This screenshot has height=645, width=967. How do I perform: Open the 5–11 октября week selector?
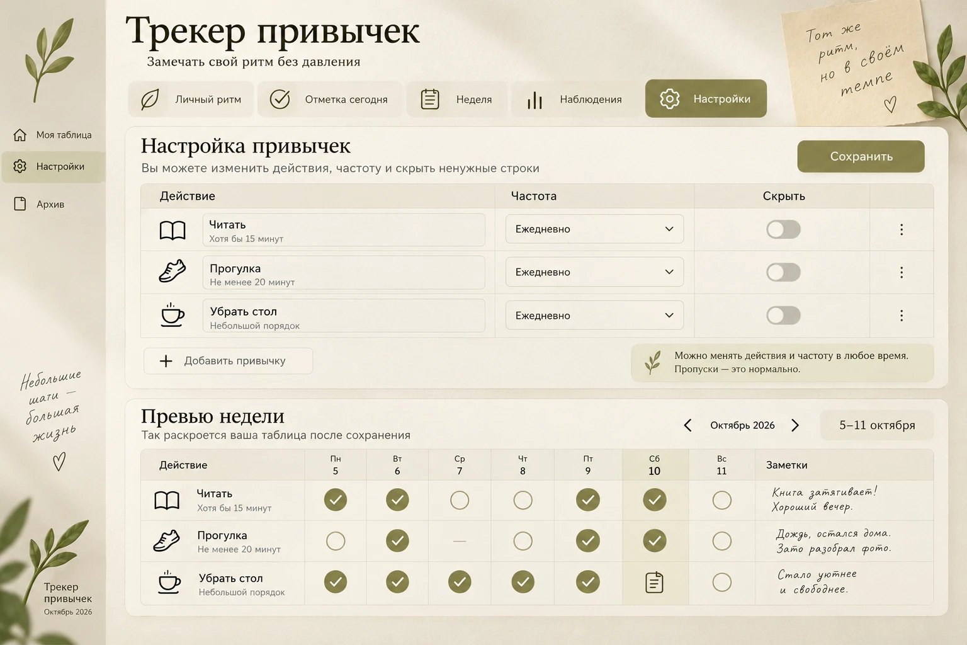(877, 425)
